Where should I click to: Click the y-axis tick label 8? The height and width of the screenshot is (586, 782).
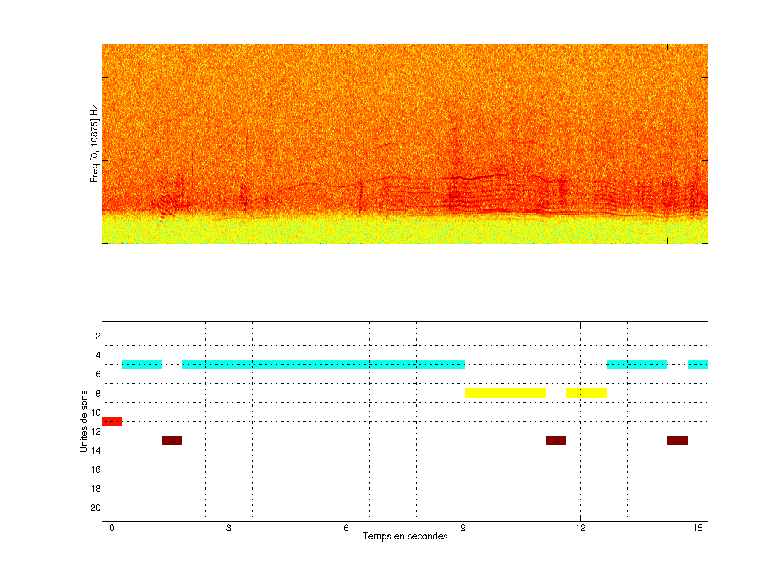point(98,393)
